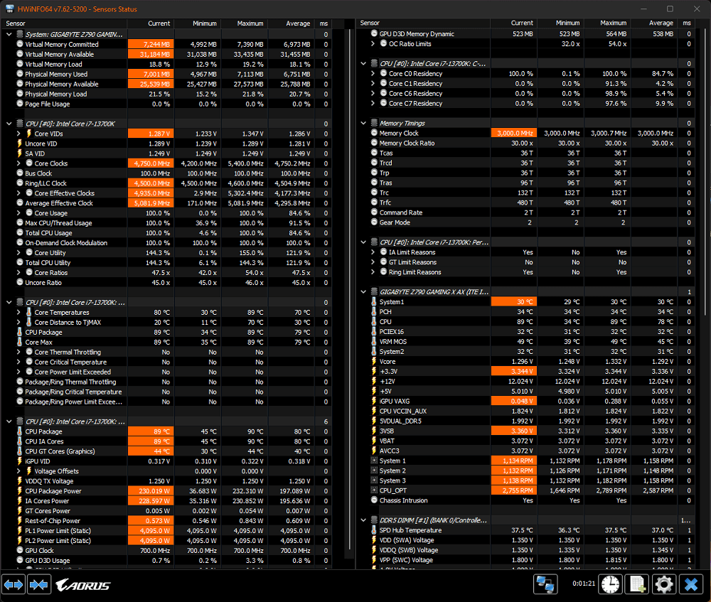Click the fan icon beside System 3
This screenshot has height=602, width=711.
coord(374,480)
